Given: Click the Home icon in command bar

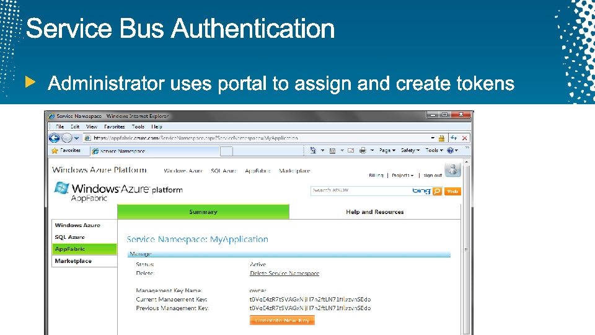Looking at the screenshot, I should coord(312,150).
